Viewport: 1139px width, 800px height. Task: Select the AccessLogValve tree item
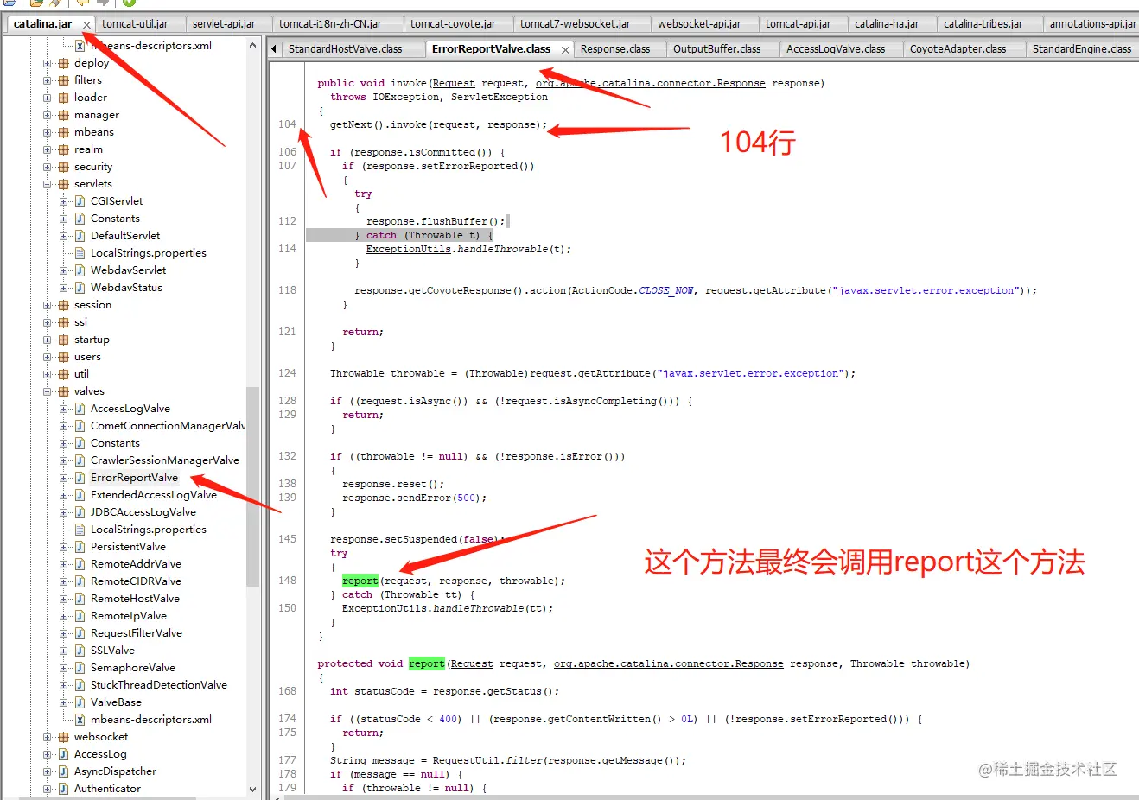130,408
